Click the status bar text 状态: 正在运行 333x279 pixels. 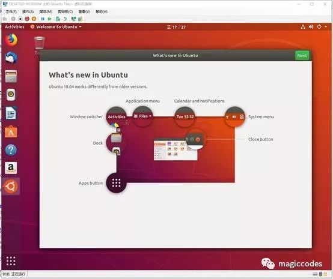click(14, 274)
